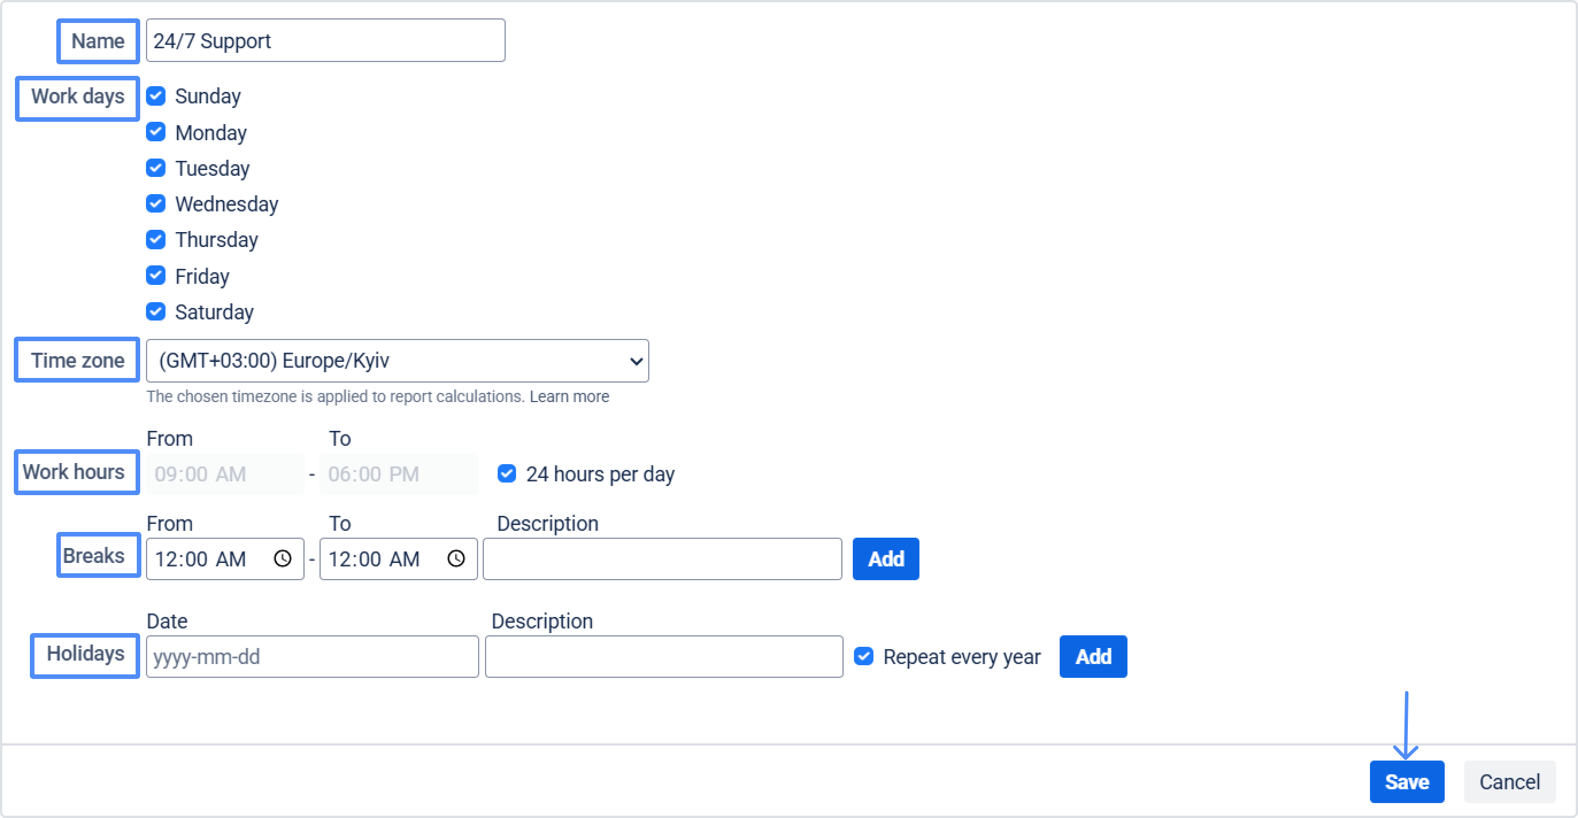Viewport: 1578px width, 818px height.
Task: Focus the holiday Date input field
Action: point(312,657)
